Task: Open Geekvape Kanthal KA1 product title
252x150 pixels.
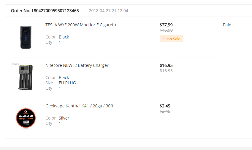Action: (79, 106)
